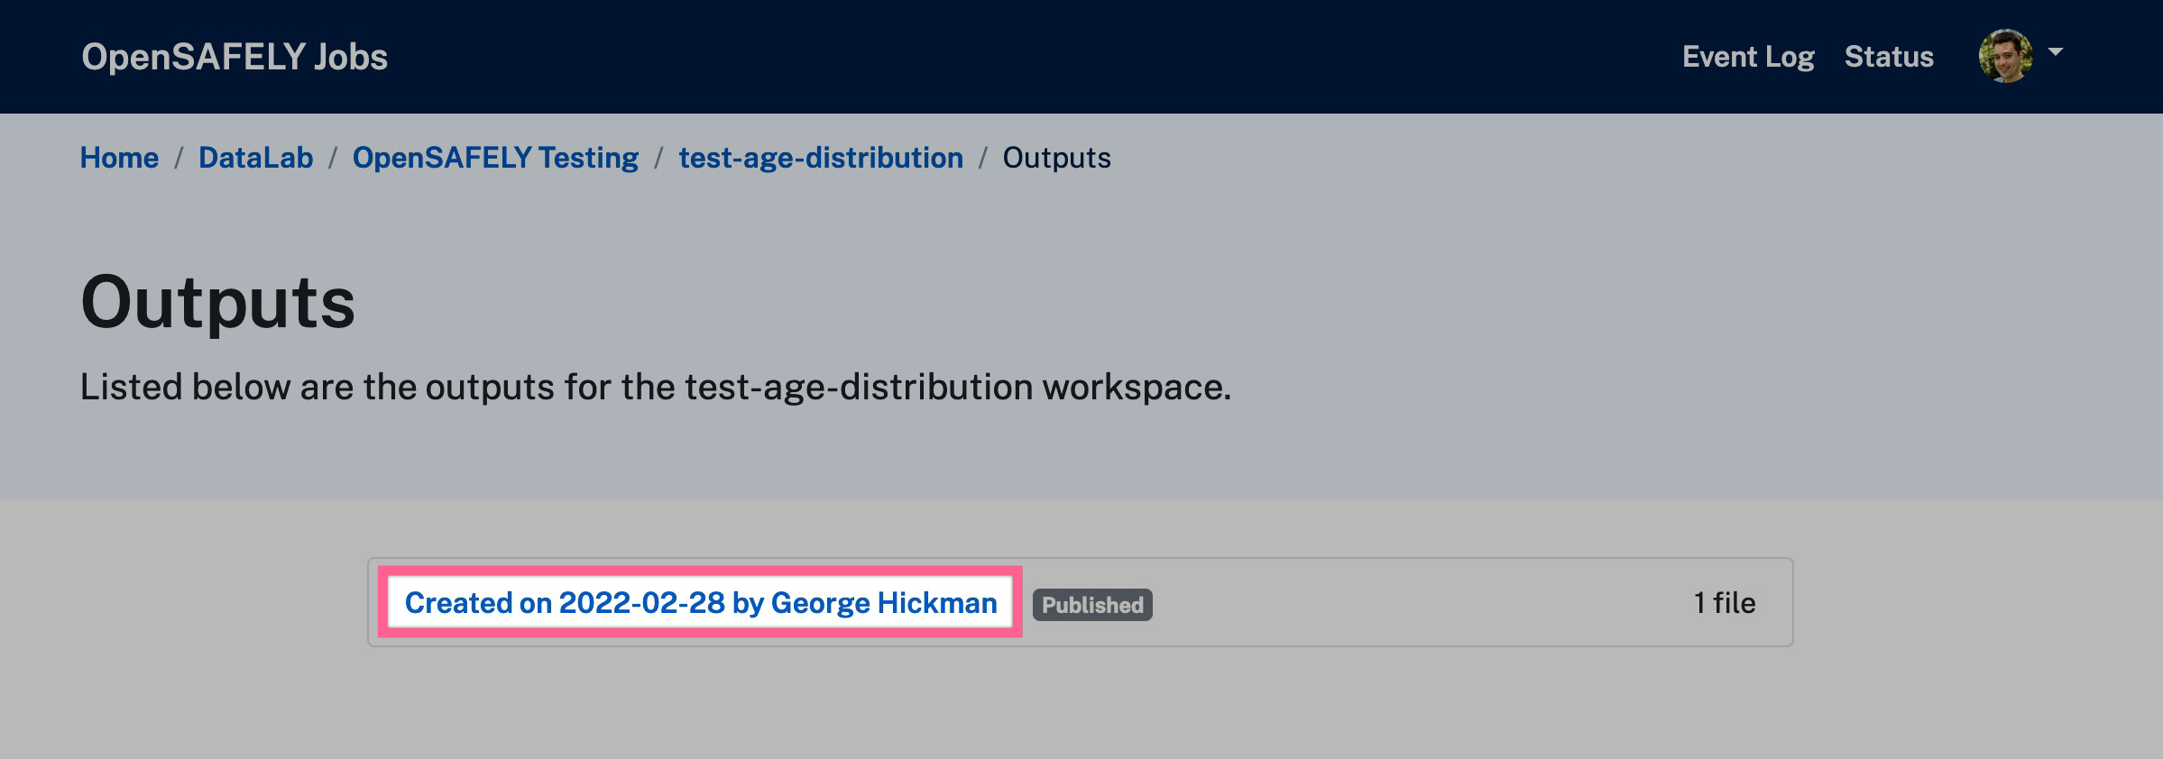Image resolution: width=2163 pixels, height=759 pixels.
Task: Expand the user account dropdown caret
Action: (x=2056, y=52)
